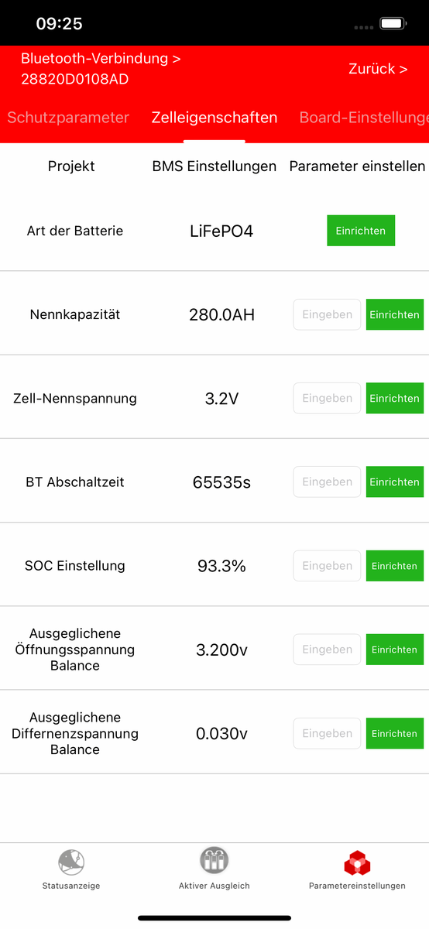Image resolution: width=429 pixels, height=929 pixels.
Task: Focus the Zell-Nennspannung Eingeben field
Action: pyautogui.click(x=327, y=398)
